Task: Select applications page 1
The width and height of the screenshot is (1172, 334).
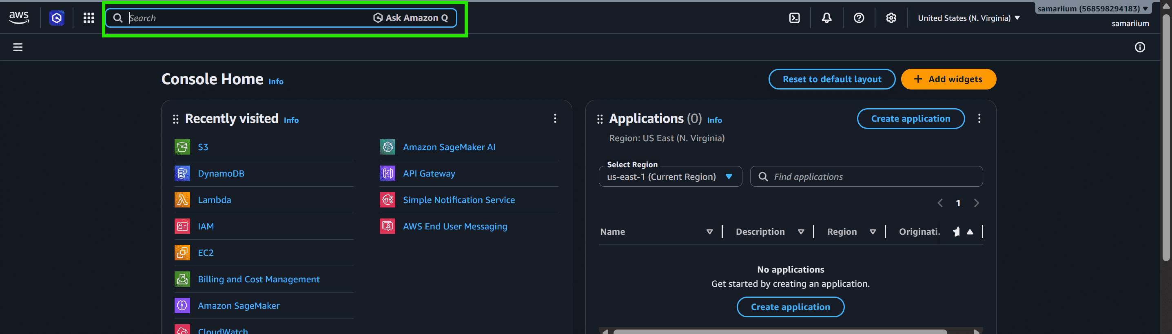Action: click(958, 203)
